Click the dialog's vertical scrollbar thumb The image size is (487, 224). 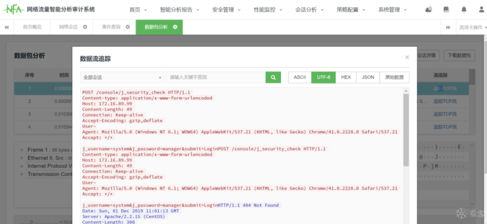[406, 130]
